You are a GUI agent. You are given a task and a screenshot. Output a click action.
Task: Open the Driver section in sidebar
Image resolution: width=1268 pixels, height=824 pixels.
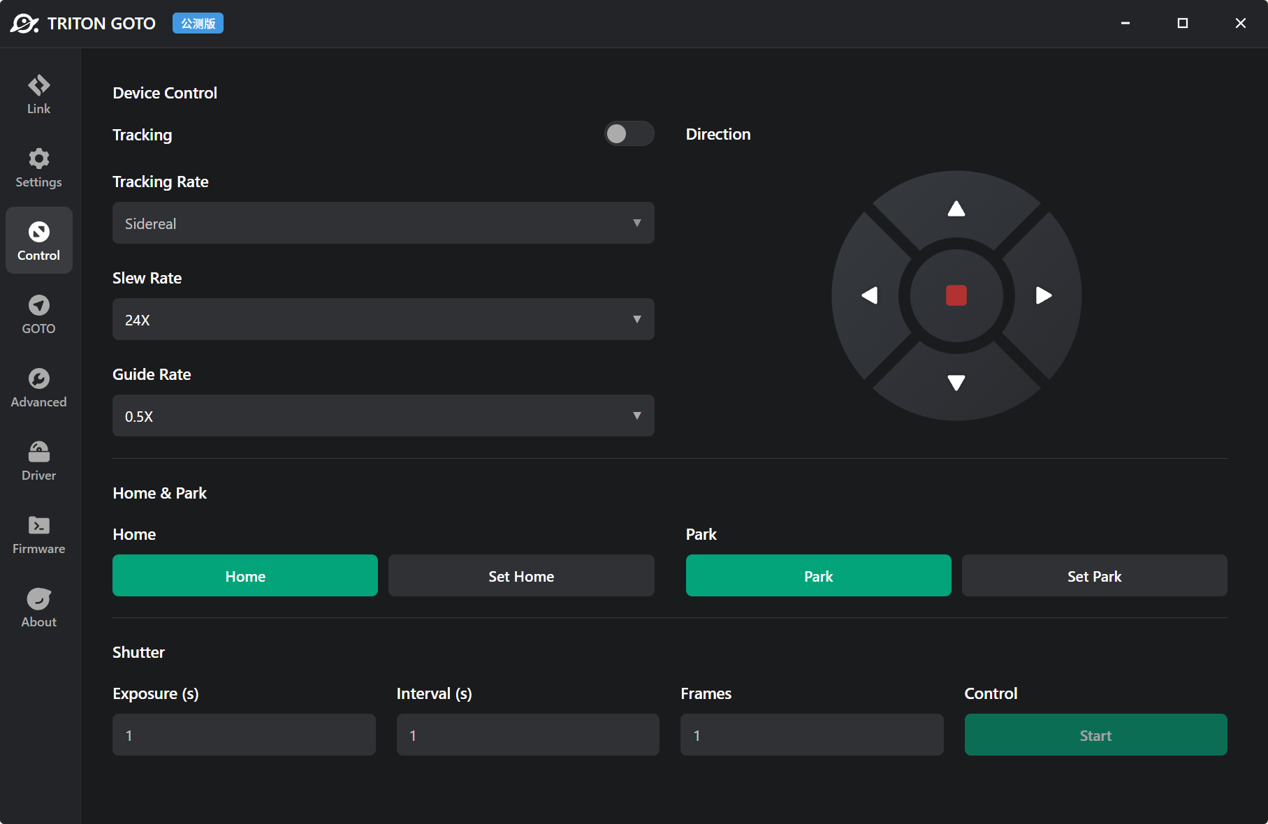[39, 461]
